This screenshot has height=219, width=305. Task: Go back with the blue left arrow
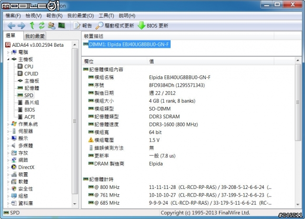pos(11,26)
